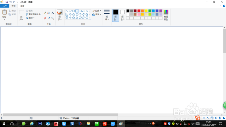Choose the Oval shape
The width and height of the screenshot is (226, 127).
coord(73,11)
